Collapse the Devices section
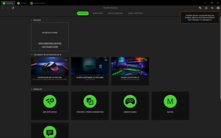The width and height of the screenshot is (221, 138). 32,20
